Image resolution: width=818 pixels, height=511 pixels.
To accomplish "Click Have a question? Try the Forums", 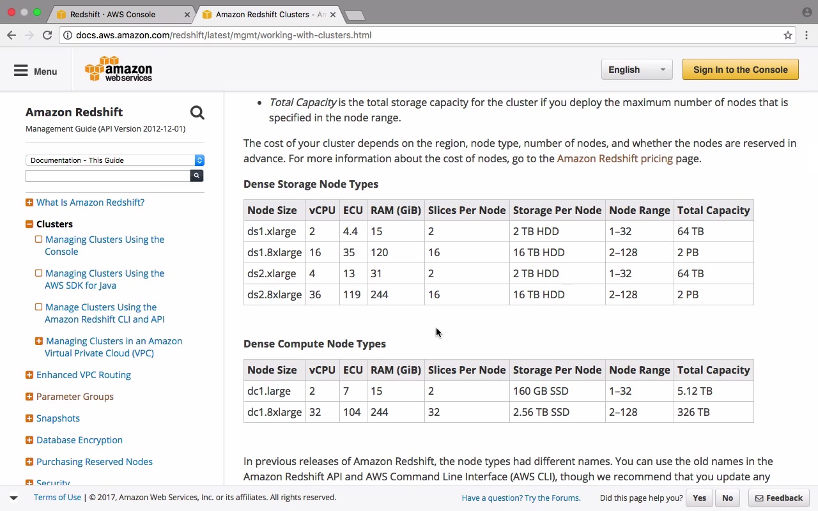I will click(521, 498).
